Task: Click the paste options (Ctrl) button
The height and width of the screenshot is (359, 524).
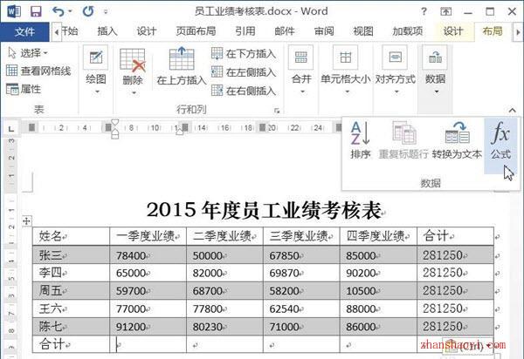Action: pyautogui.click(x=467, y=347)
